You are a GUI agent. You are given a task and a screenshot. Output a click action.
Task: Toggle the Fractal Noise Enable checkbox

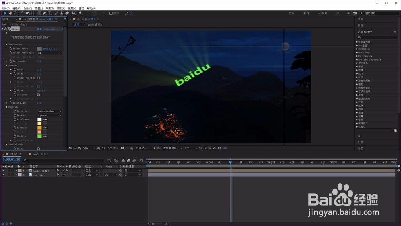click(38, 149)
